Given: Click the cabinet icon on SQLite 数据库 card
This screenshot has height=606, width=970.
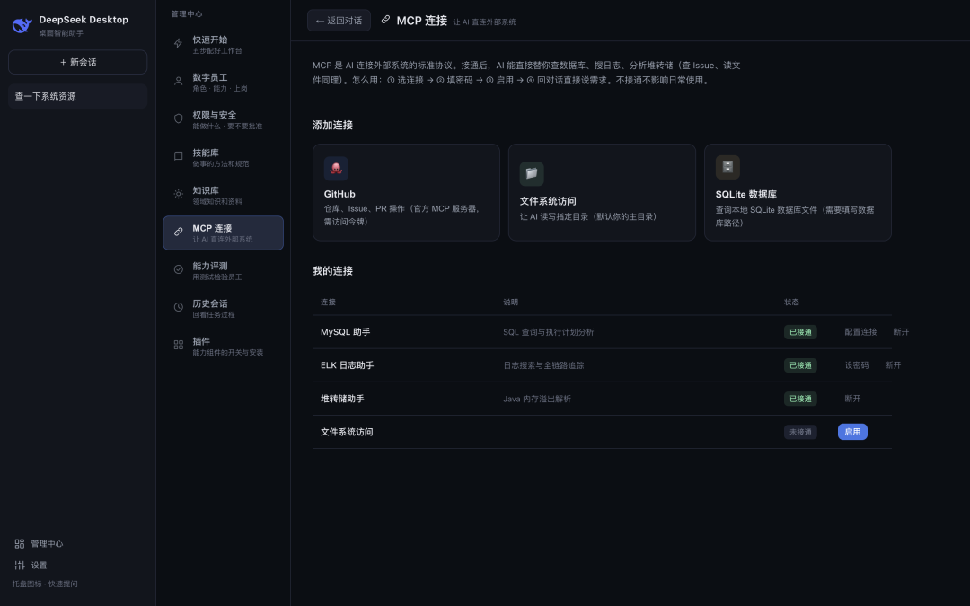Looking at the screenshot, I should point(727,167).
